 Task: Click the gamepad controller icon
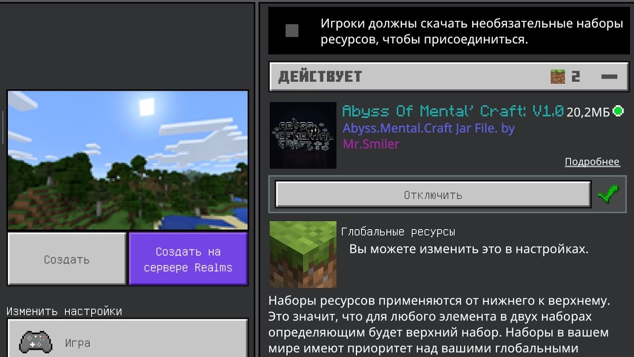point(36,342)
